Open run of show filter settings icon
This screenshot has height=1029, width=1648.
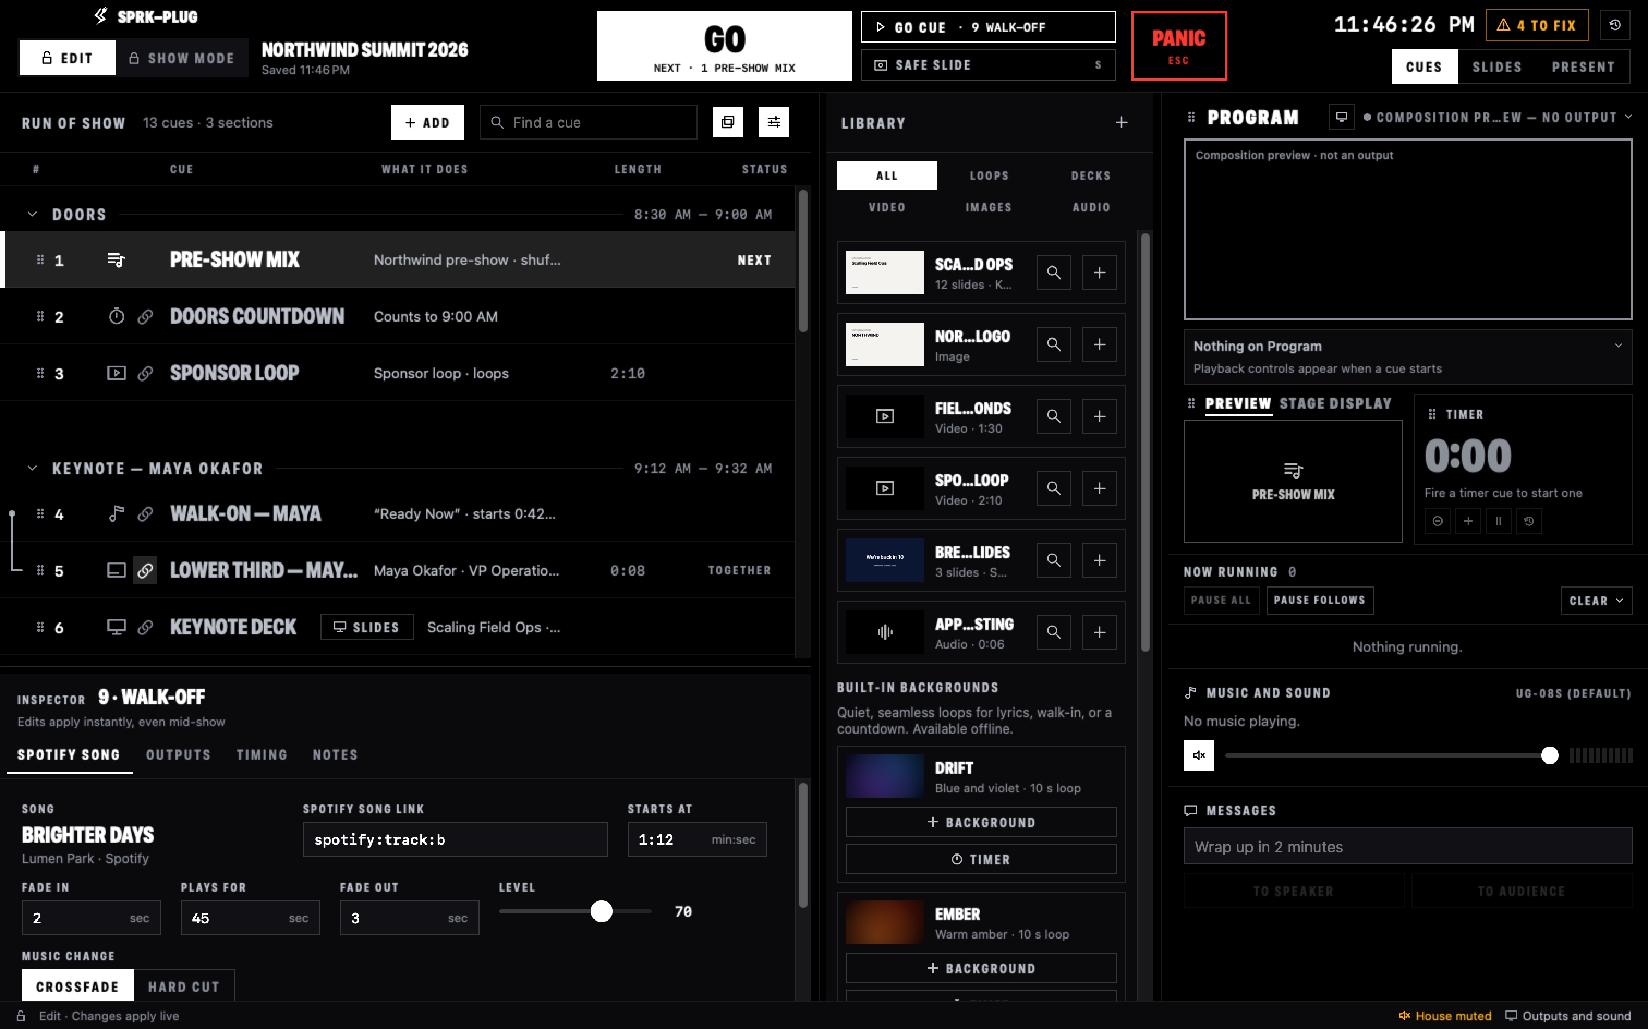[774, 123]
